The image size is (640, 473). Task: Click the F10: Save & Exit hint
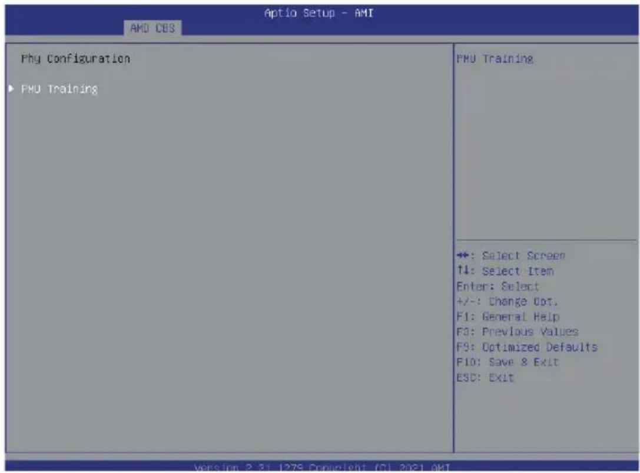[508, 362]
